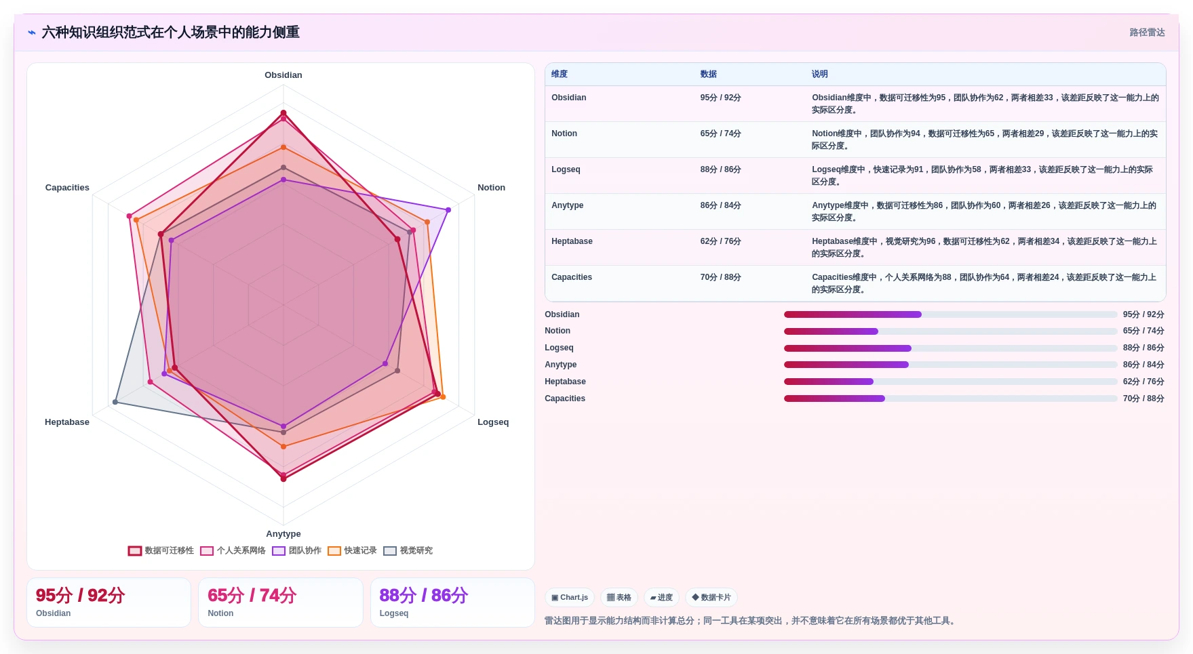The height and width of the screenshot is (654, 1193).
Task: Click the 数据 column header
Action: 709,74
